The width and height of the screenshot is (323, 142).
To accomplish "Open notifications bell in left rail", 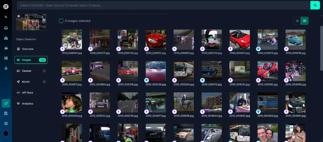I will point(6,68).
